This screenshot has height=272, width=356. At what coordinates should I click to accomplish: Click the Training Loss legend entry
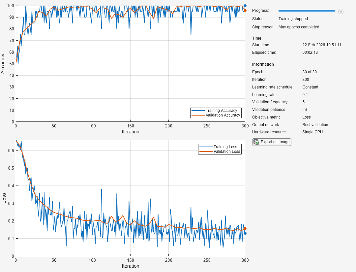tap(225, 147)
